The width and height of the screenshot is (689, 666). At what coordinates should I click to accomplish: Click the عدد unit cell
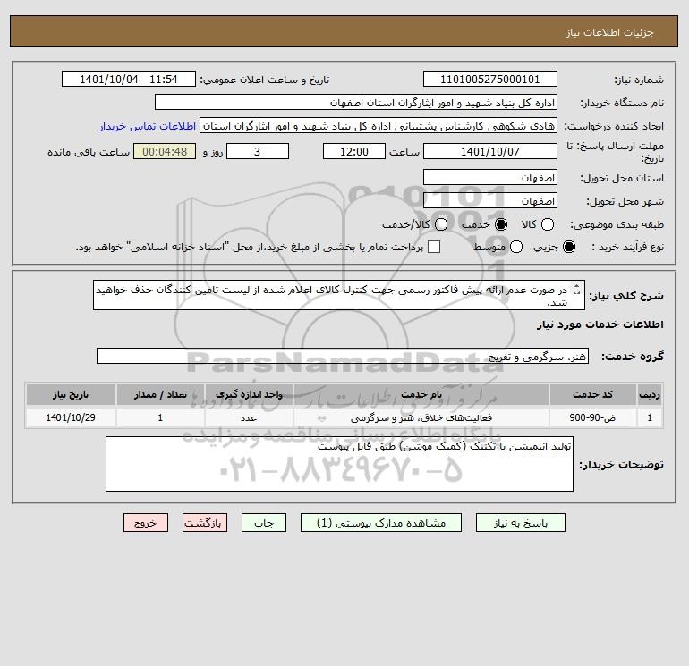coord(249,417)
